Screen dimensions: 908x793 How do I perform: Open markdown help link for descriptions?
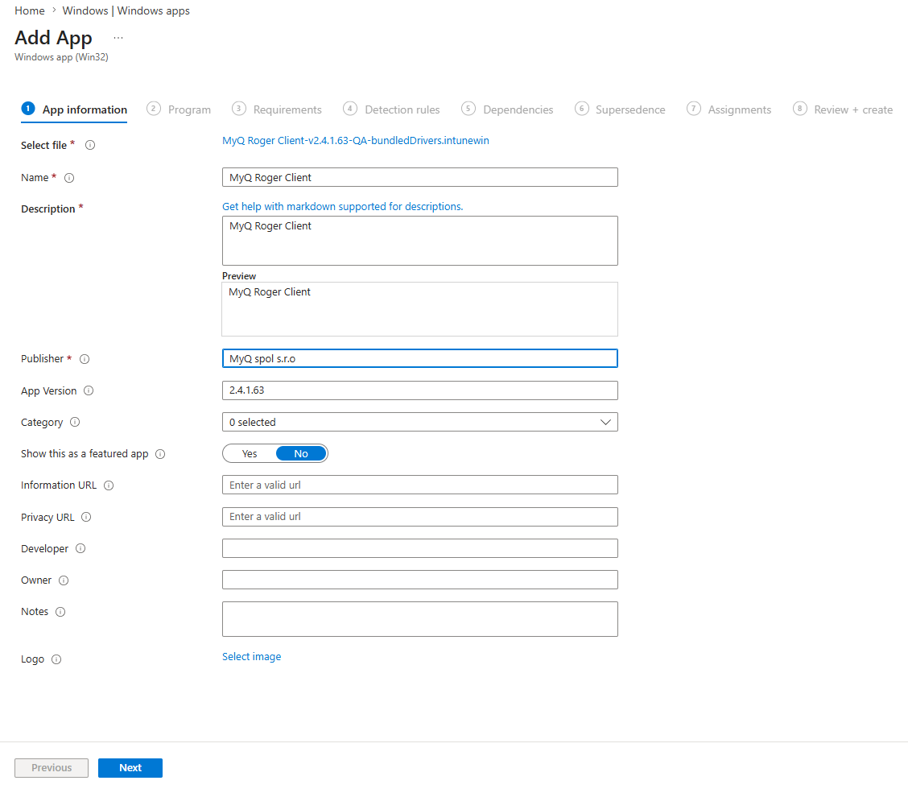click(343, 207)
